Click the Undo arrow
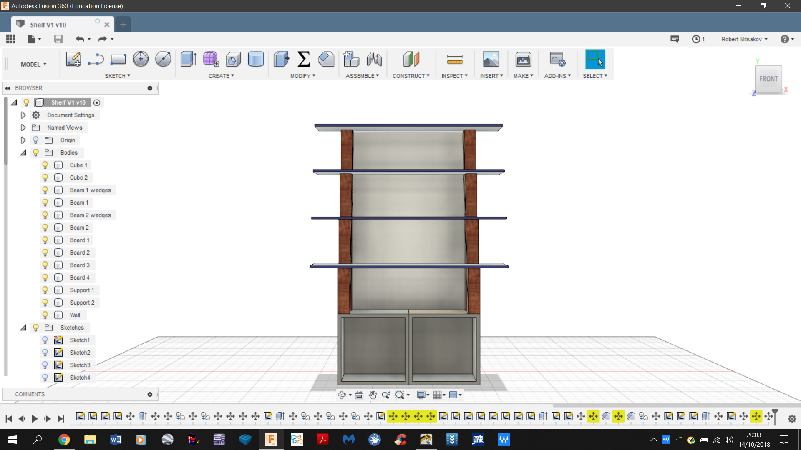801x450 pixels. tap(80, 39)
